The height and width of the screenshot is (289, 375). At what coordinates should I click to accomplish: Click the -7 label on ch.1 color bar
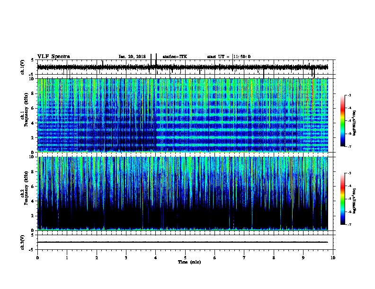tap(349, 146)
